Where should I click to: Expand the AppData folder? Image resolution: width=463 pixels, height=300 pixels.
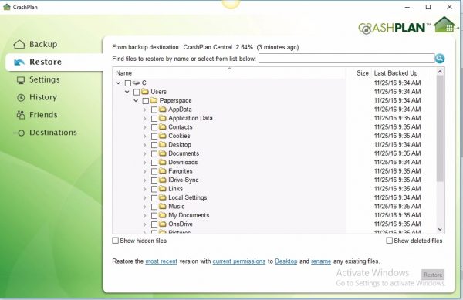[145, 110]
